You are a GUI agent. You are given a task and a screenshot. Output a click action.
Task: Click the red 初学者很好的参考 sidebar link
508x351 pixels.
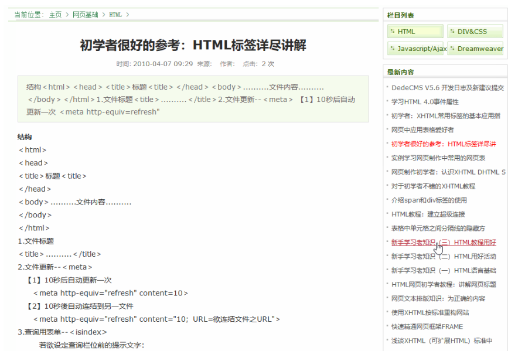[444, 144]
